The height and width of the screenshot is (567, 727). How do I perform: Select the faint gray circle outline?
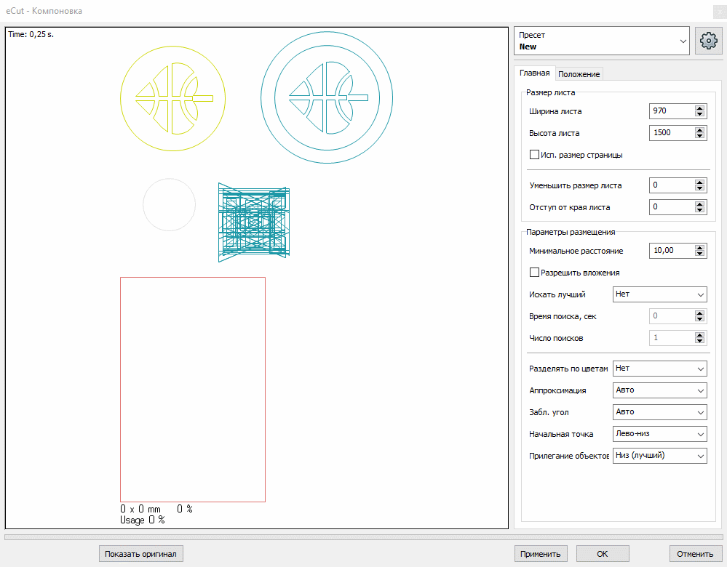pos(170,204)
